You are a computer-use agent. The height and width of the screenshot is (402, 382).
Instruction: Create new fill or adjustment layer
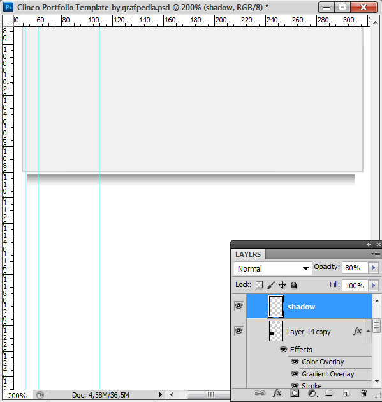pos(312,393)
